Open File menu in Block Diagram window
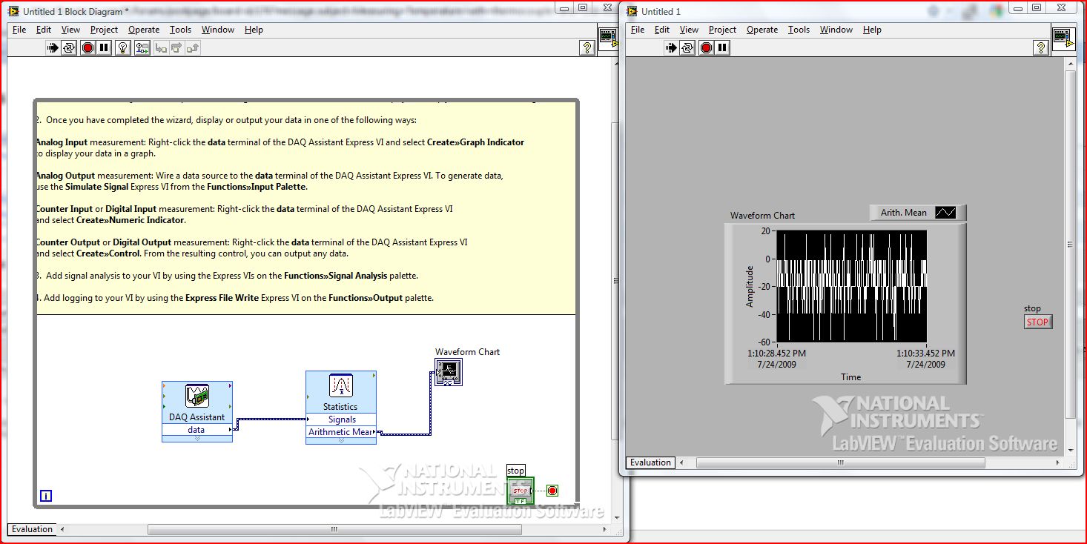Screen dimensions: 1087x544 click(x=19, y=30)
